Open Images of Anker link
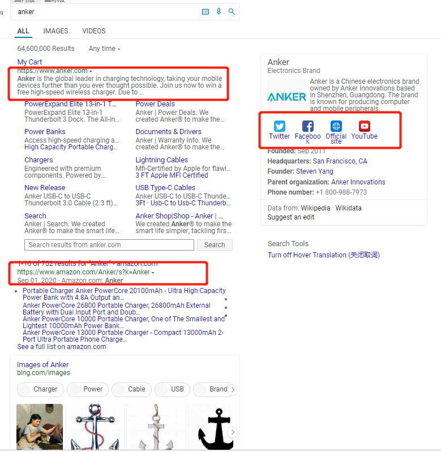This screenshot has height=452, width=441. pos(42,365)
